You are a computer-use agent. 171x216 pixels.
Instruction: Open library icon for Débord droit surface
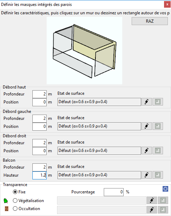[158, 151]
